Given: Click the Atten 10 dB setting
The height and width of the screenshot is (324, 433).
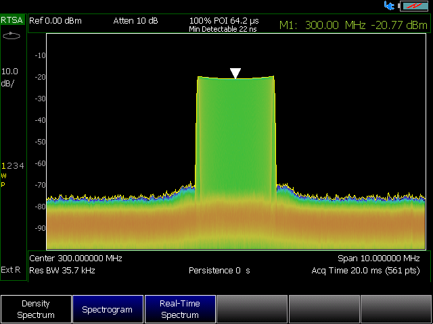Looking at the screenshot, I should coord(135,21).
